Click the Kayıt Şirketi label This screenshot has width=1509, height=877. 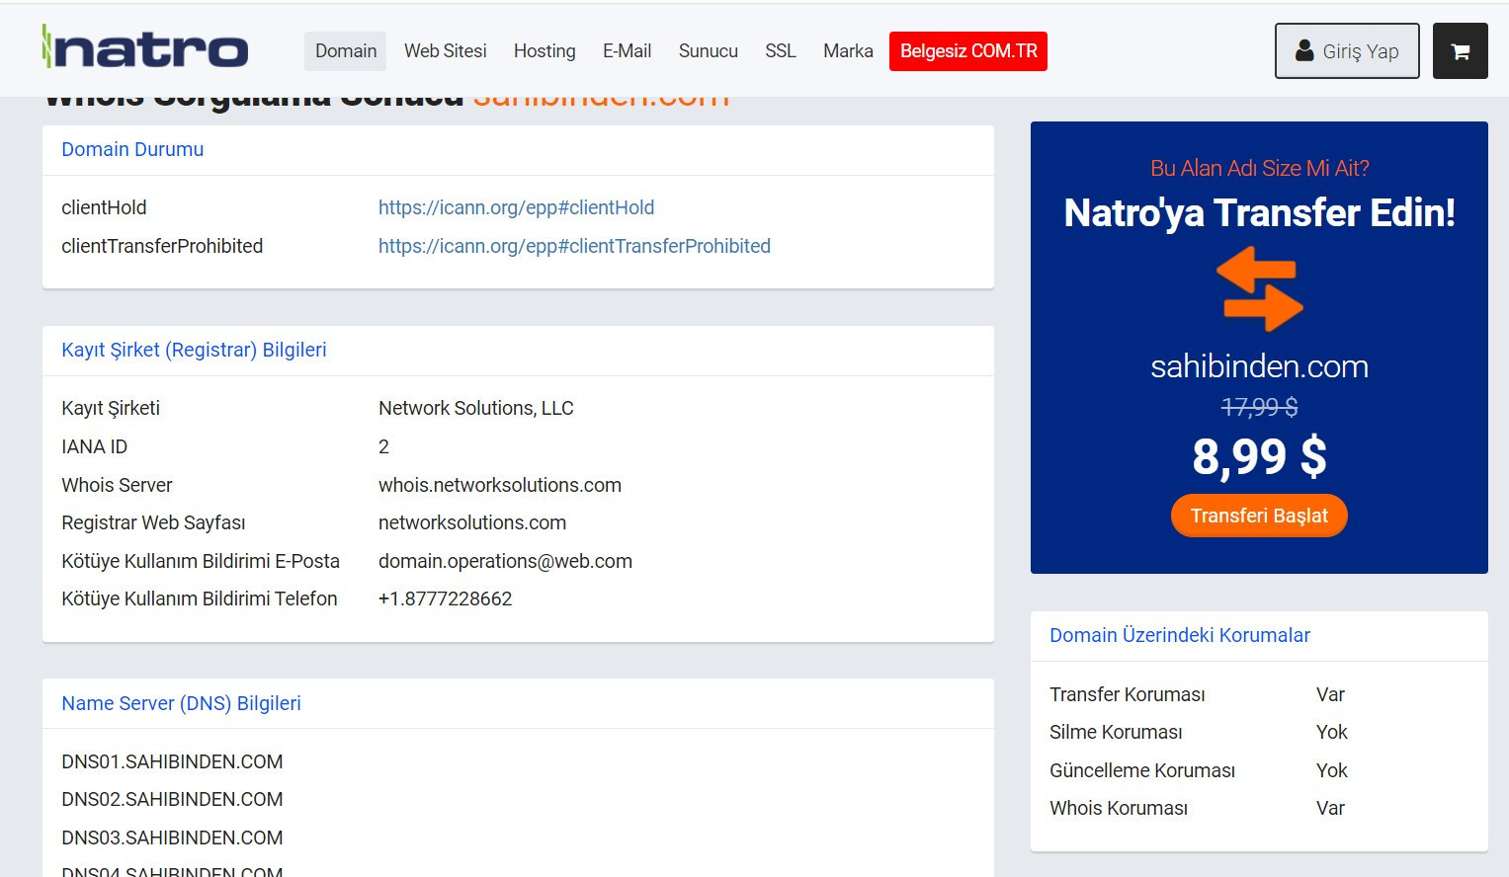pos(111,408)
